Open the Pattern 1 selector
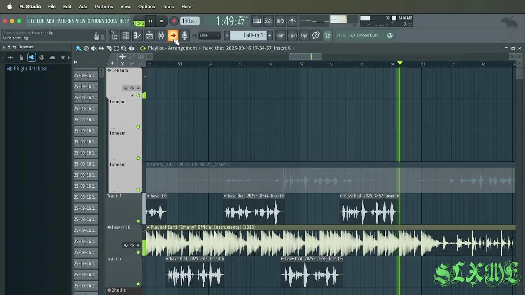The height and width of the screenshot is (295, 525). (x=249, y=36)
